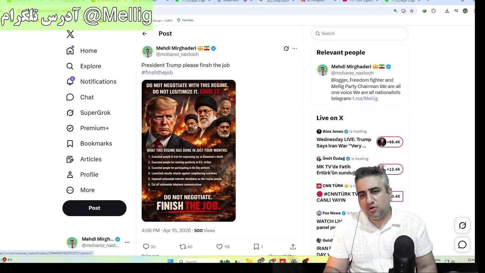Screen dimensions: 485x273
Task: Open Bookmarks from sidebar
Action: 89,143
